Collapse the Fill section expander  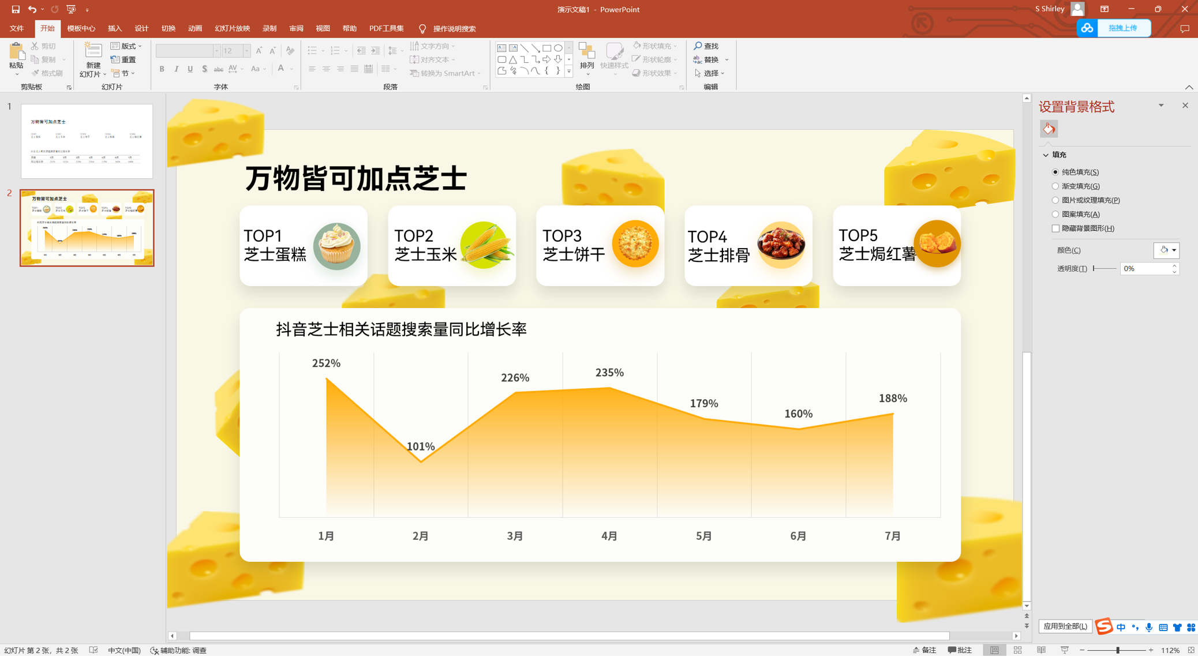point(1046,155)
